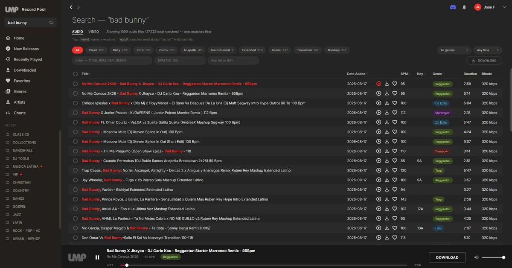Select the No Me Conoce Starter Marroneo row
Screen dimensions: 512x268
pyautogui.click(x=76, y=84)
